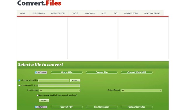Open the CONTACT FORM page
175x110 pixels.
tap(131, 13)
